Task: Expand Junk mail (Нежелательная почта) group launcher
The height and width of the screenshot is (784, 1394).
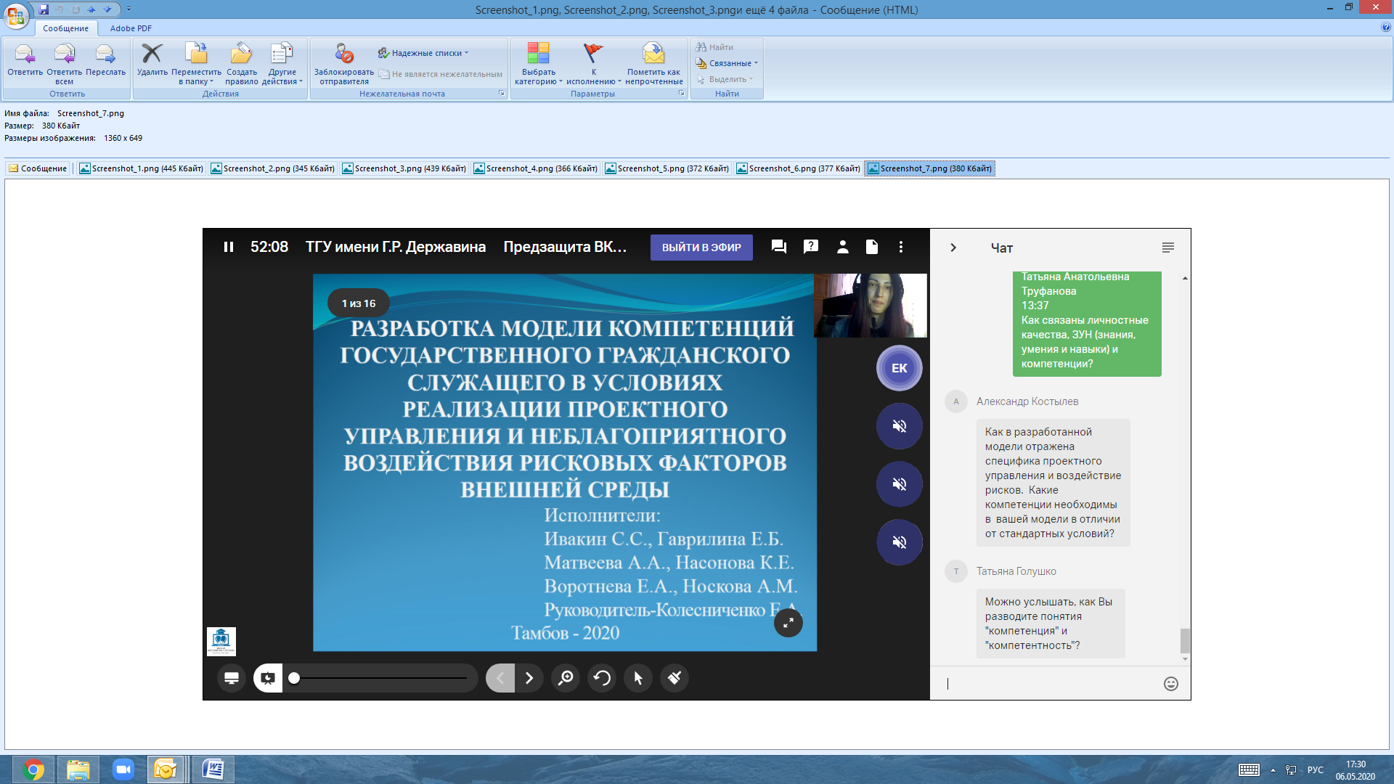Action: tap(501, 94)
